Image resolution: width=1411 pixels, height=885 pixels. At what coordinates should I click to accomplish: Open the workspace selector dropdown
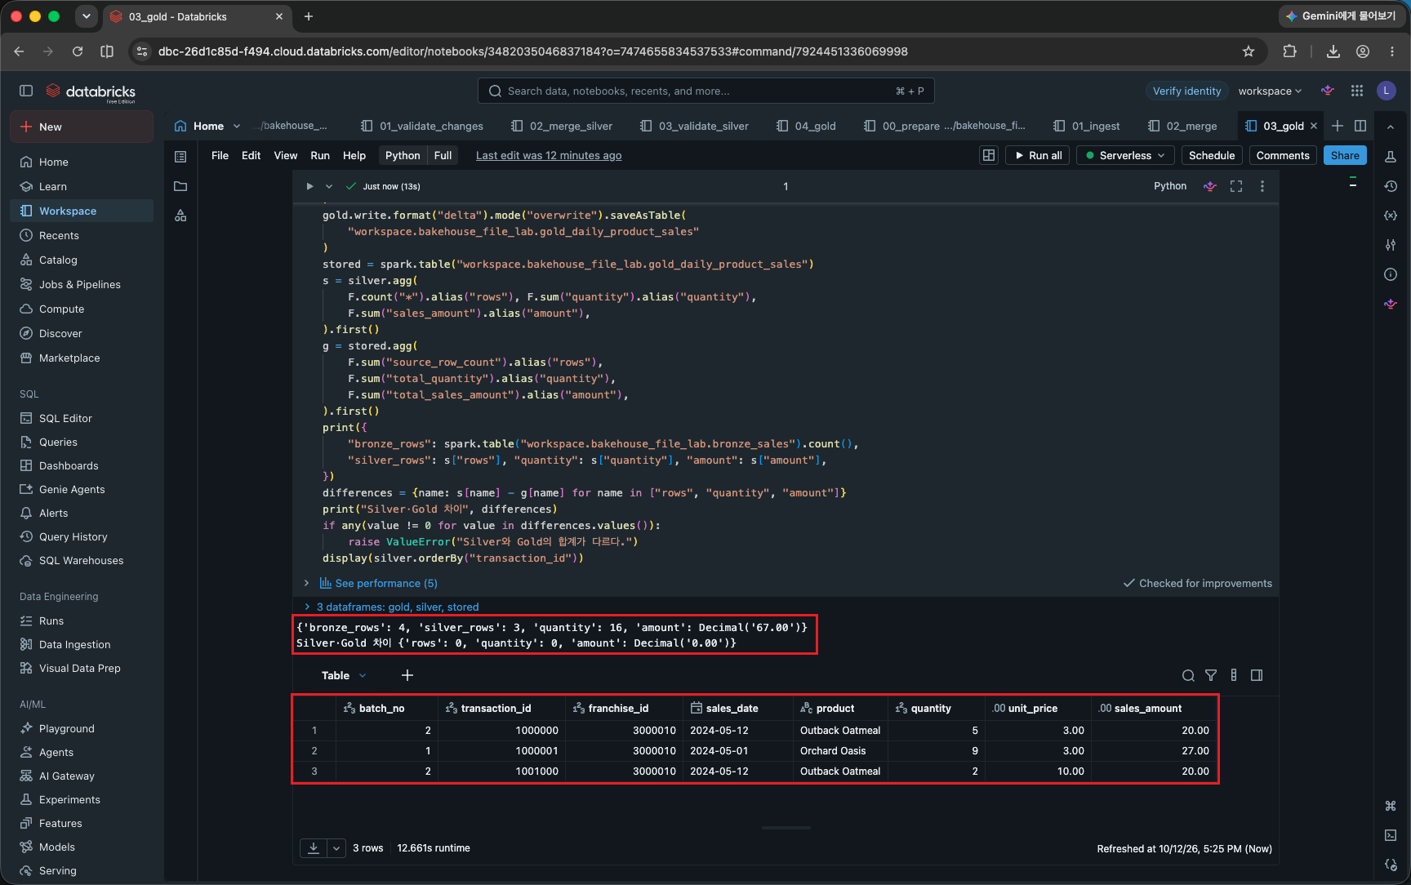[x=1270, y=91]
